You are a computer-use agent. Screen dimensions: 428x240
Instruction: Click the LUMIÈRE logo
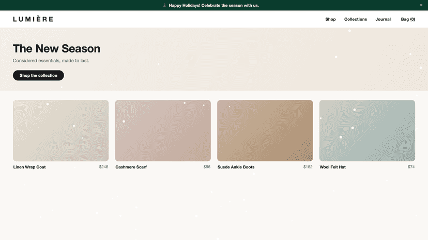click(33, 19)
